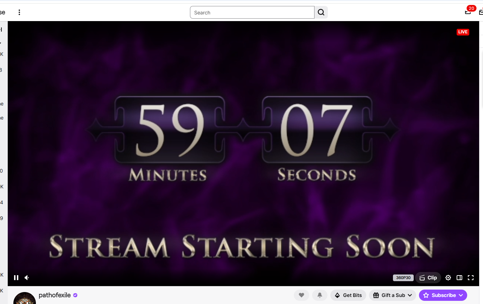Click the magnifying glass search button
483x304 pixels.
click(x=321, y=12)
